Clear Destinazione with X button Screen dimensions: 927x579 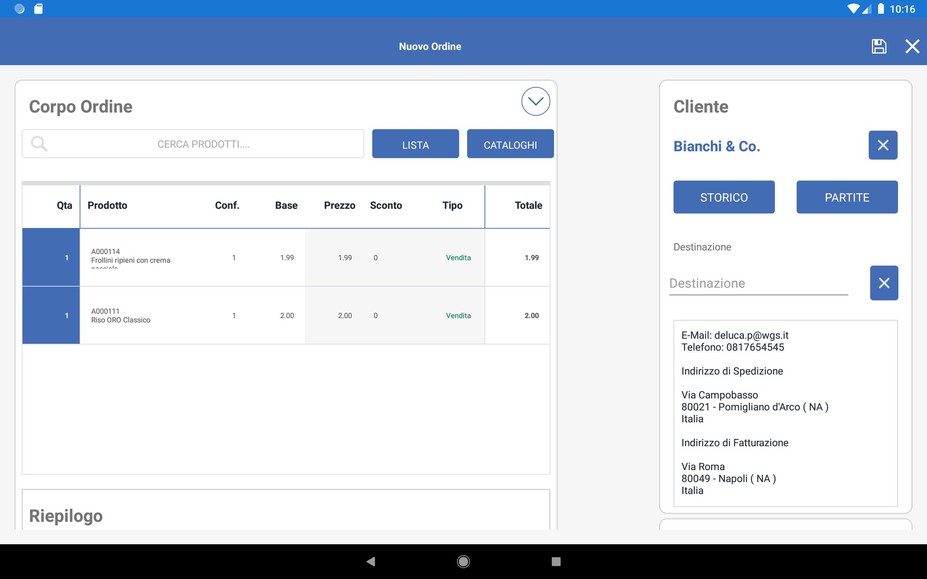tap(884, 283)
